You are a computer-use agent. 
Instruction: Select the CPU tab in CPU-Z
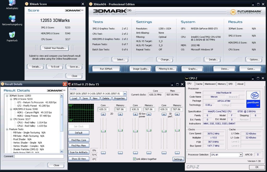coord(189,84)
